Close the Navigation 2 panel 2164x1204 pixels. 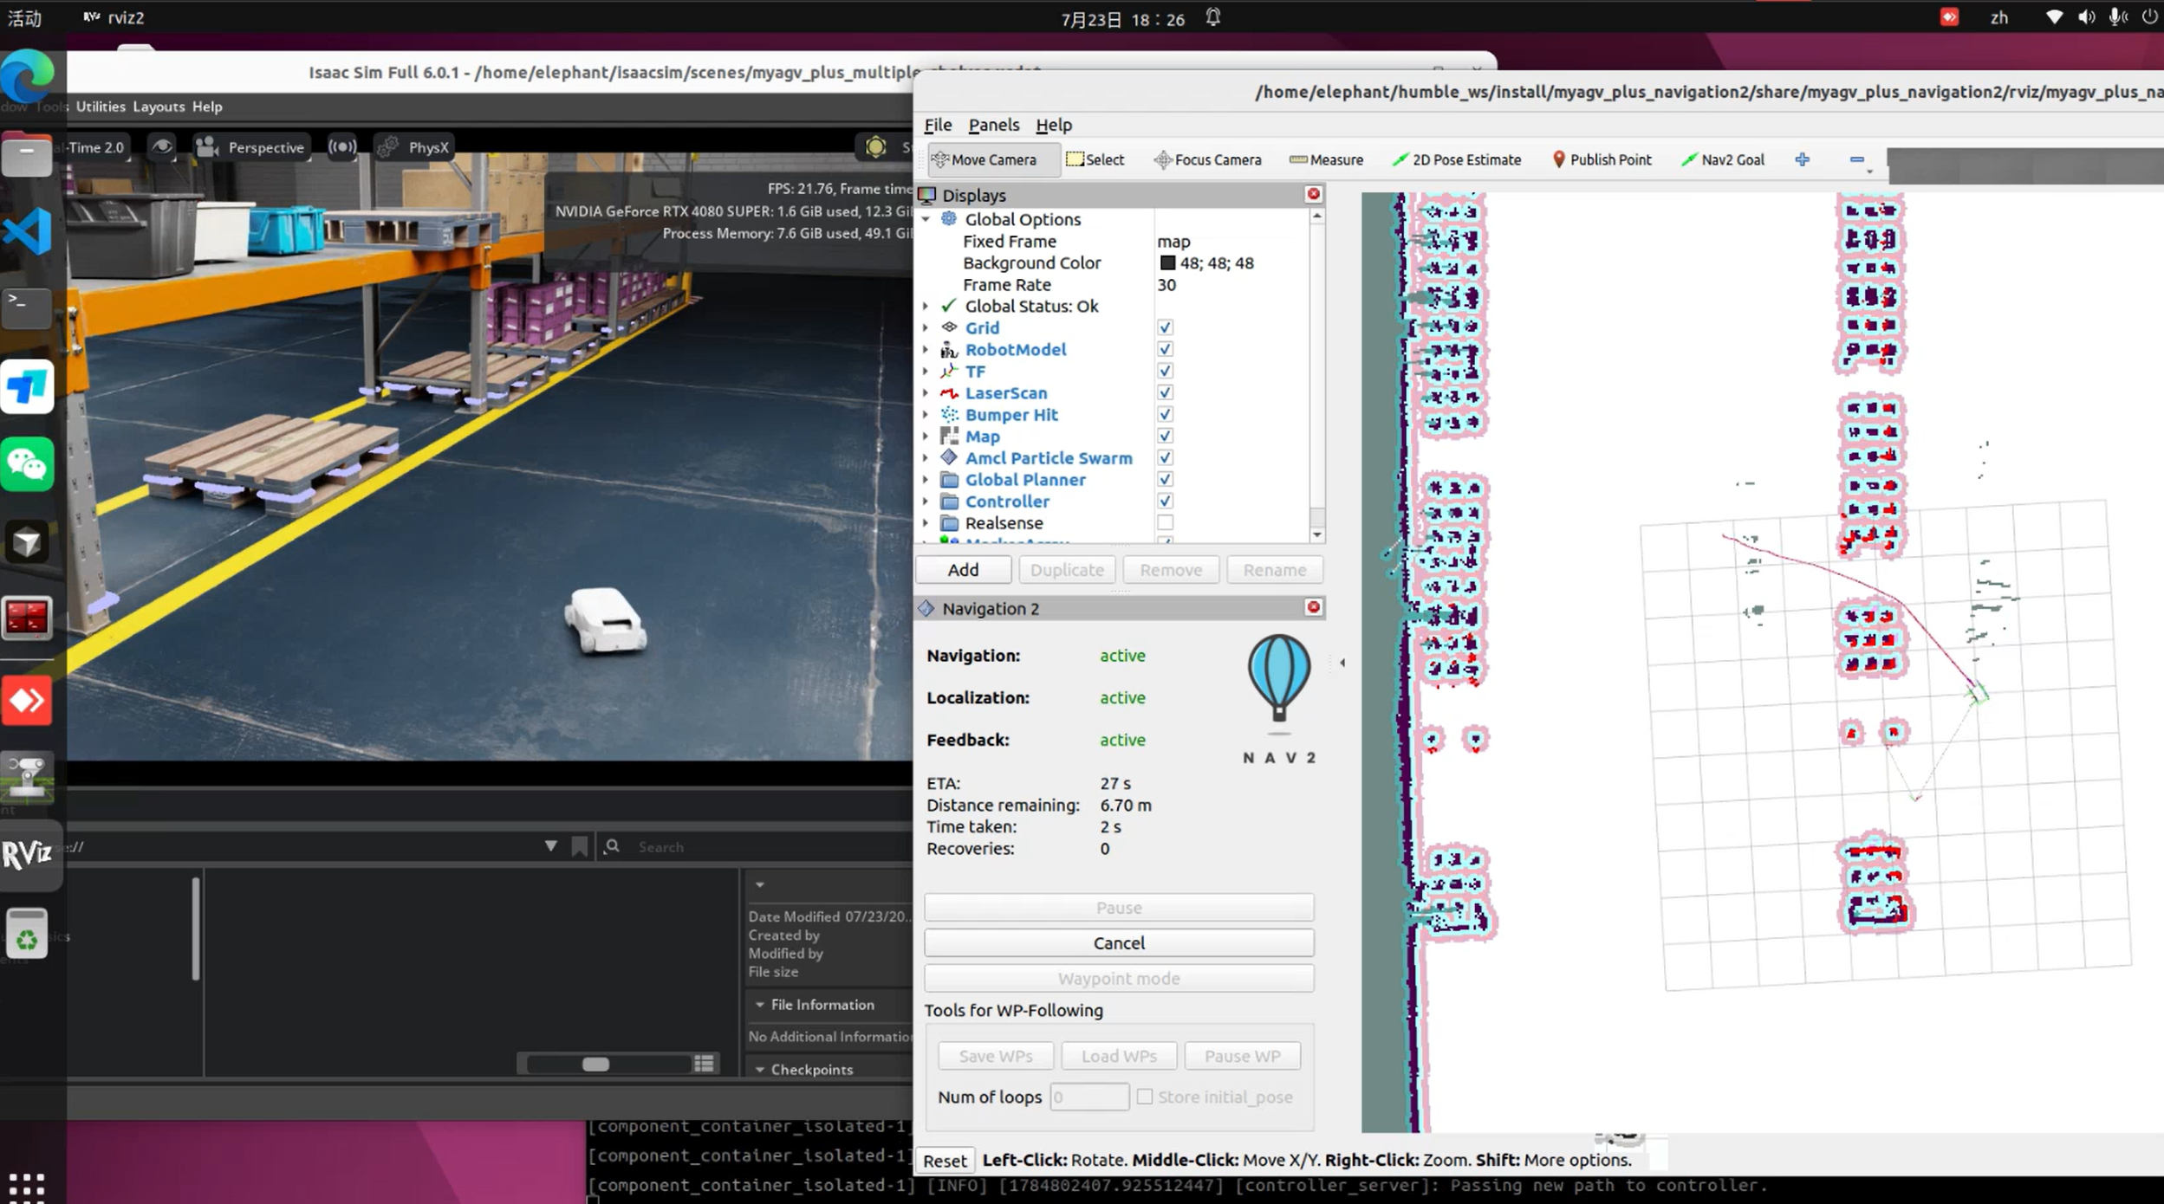[1313, 607]
